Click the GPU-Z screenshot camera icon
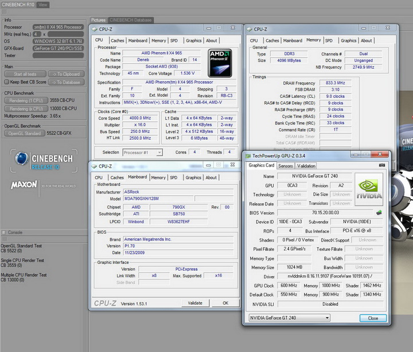Screen dimensions: 413x352 (x=383, y=165)
